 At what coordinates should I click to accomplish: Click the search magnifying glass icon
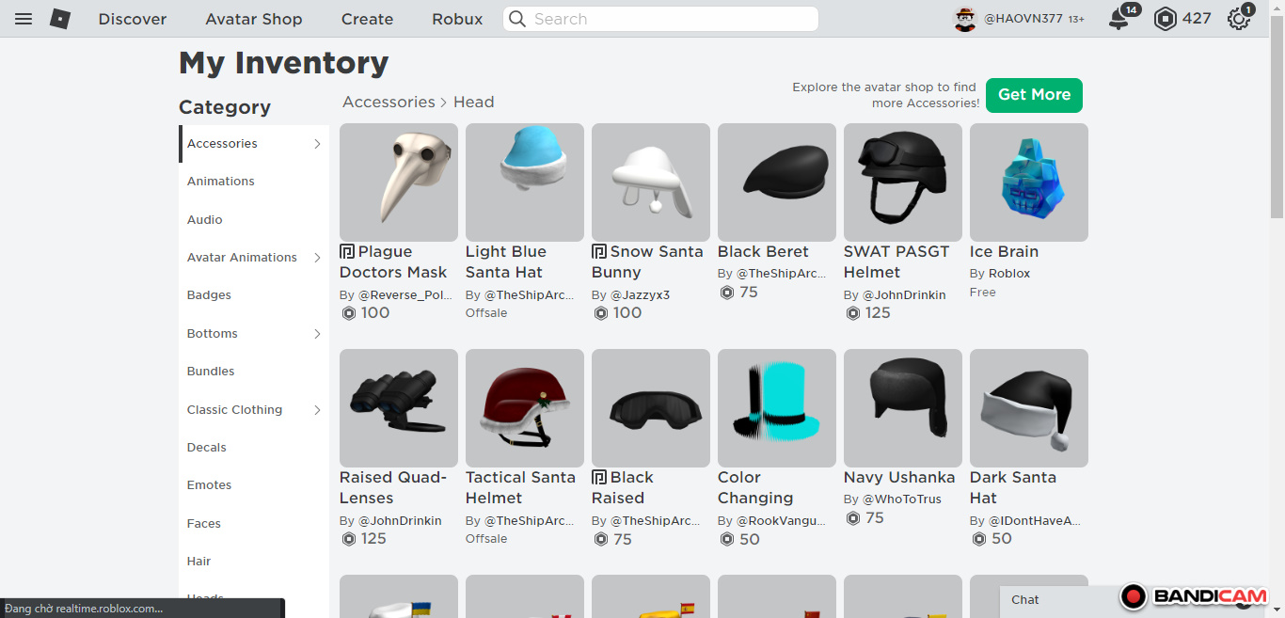517,19
